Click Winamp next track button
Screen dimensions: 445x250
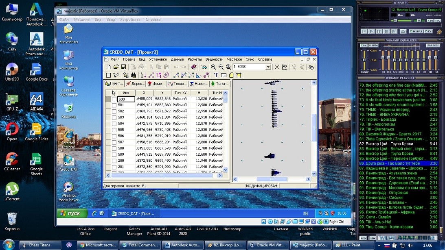tap(394, 31)
